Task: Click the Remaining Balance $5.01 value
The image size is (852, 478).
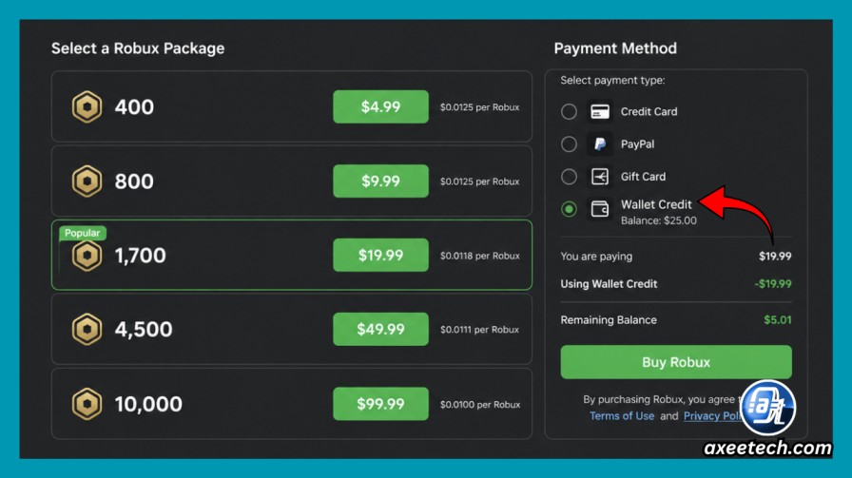Action: point(778,320)
